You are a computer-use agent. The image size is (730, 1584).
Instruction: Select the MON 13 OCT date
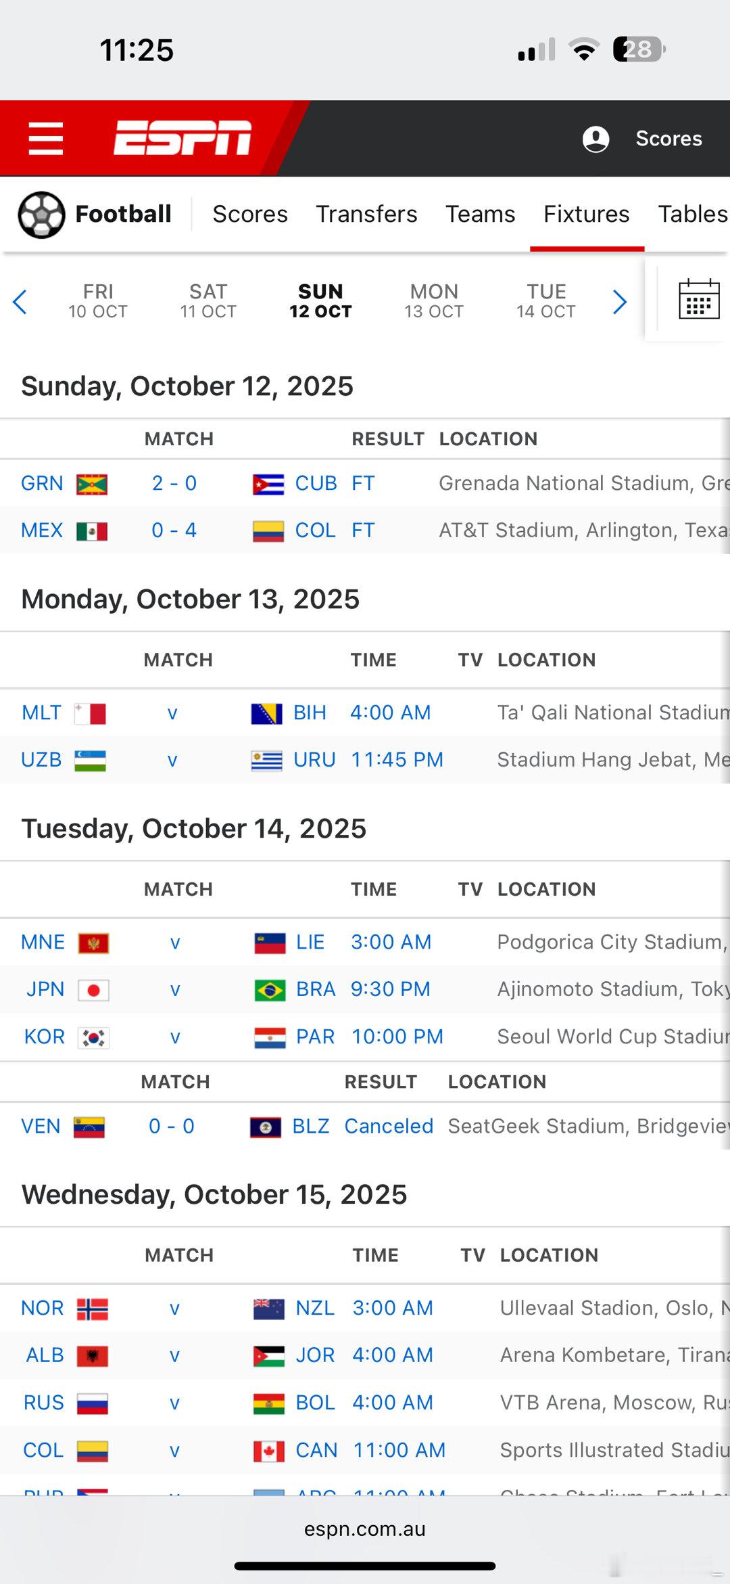[434, 301]
